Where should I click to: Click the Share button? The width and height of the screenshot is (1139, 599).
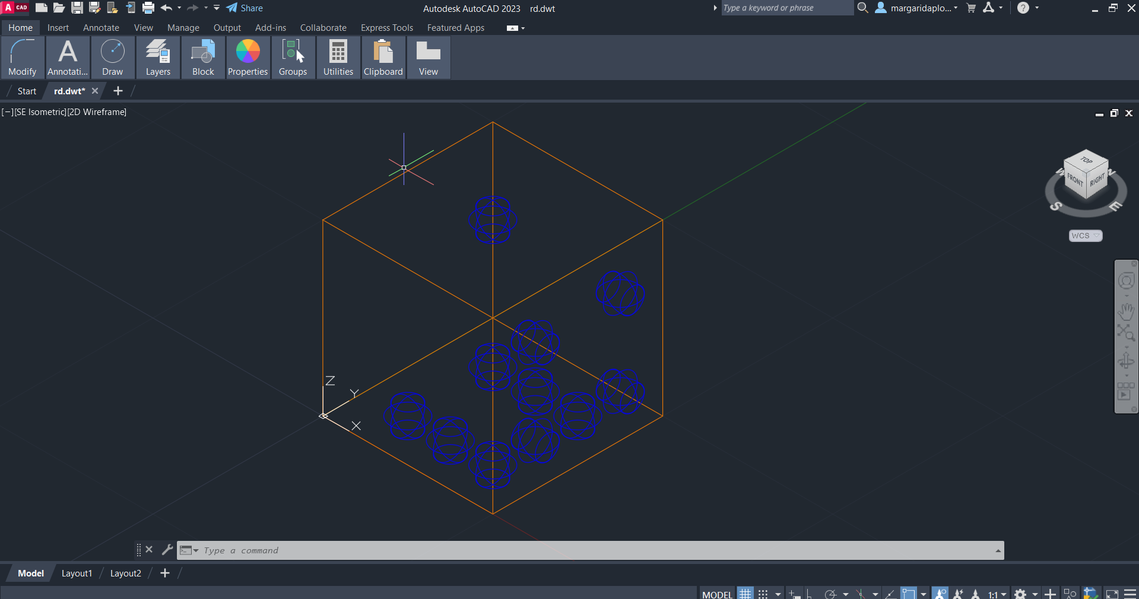(x=245, y=8)
